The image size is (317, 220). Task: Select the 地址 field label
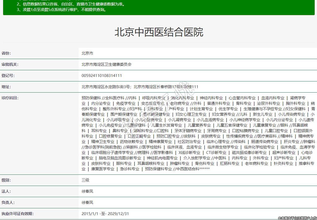point(6,87)
